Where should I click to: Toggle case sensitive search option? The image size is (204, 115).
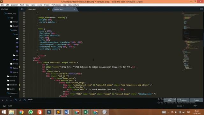click(7, 100)
